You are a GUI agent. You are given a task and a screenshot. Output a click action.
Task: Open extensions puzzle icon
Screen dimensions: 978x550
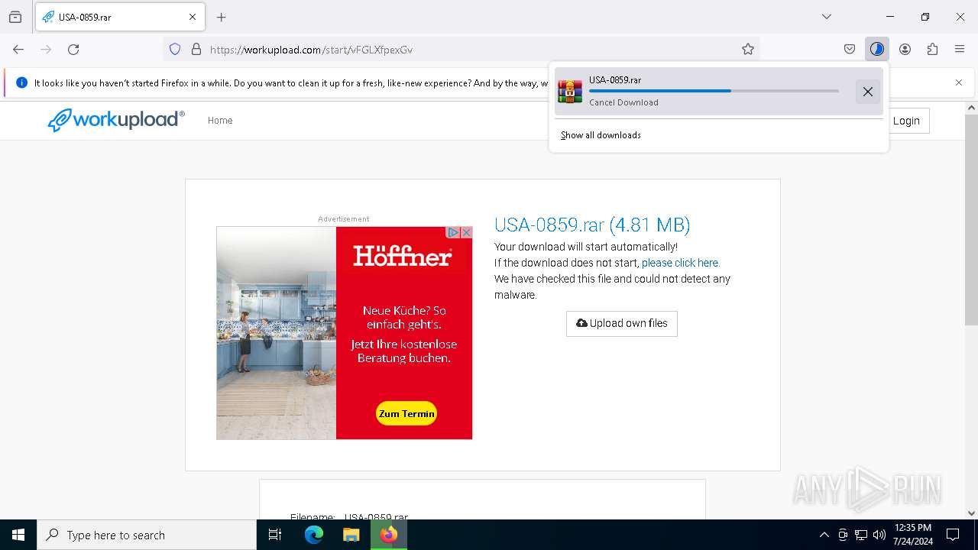click(x=932, y=49)
